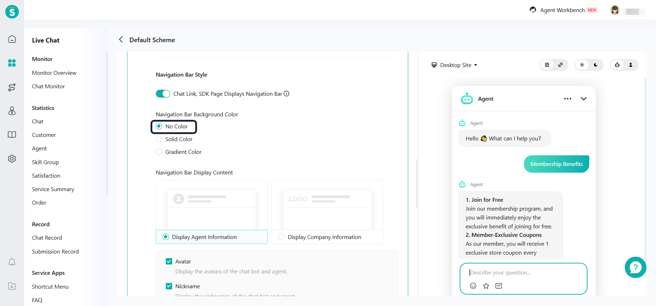Screen dimensions: 656x306
Task: Click the Agent Workbench link
Action: coord(562,10)
